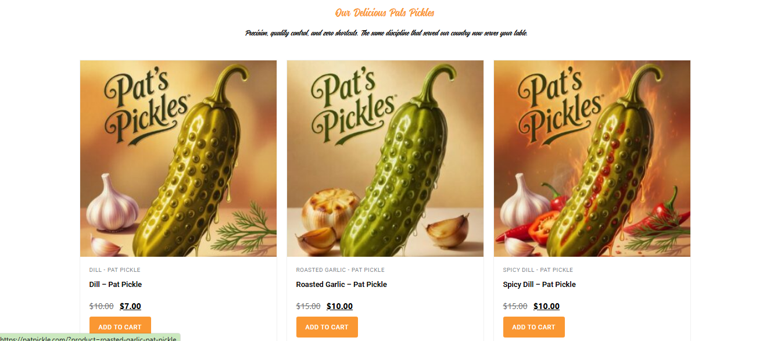770x341 pixels.
Task: Click the Roasted Garlic $10.00 sale price
Action: click(339, 306)
